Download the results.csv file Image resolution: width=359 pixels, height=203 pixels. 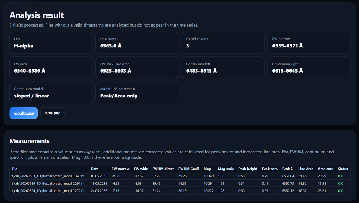(x=24, y=113)
